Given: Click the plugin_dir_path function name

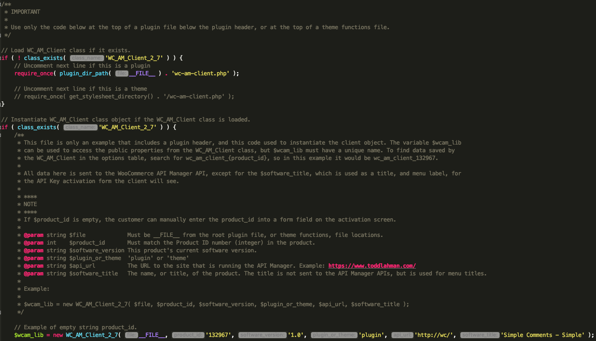Looking at the screenshot, I should [x=84, y=73].
